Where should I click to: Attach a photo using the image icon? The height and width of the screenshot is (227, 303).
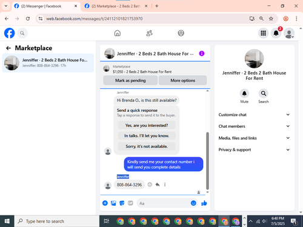(x=113, y=203)
